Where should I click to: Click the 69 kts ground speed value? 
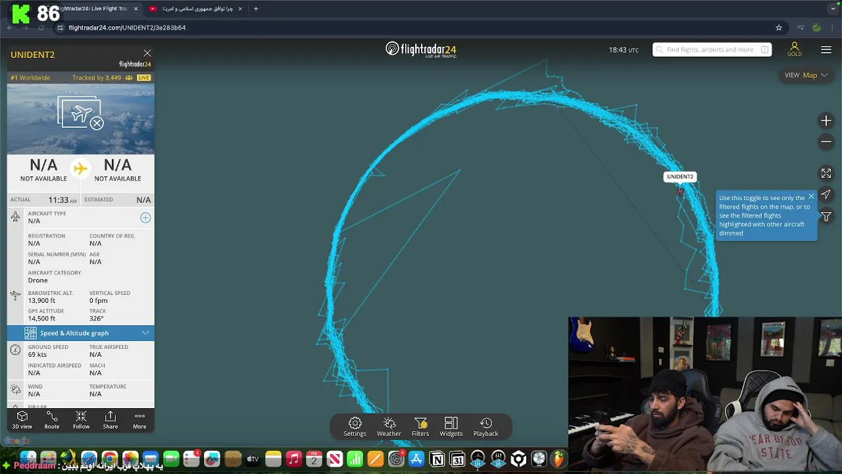point(37,355)
